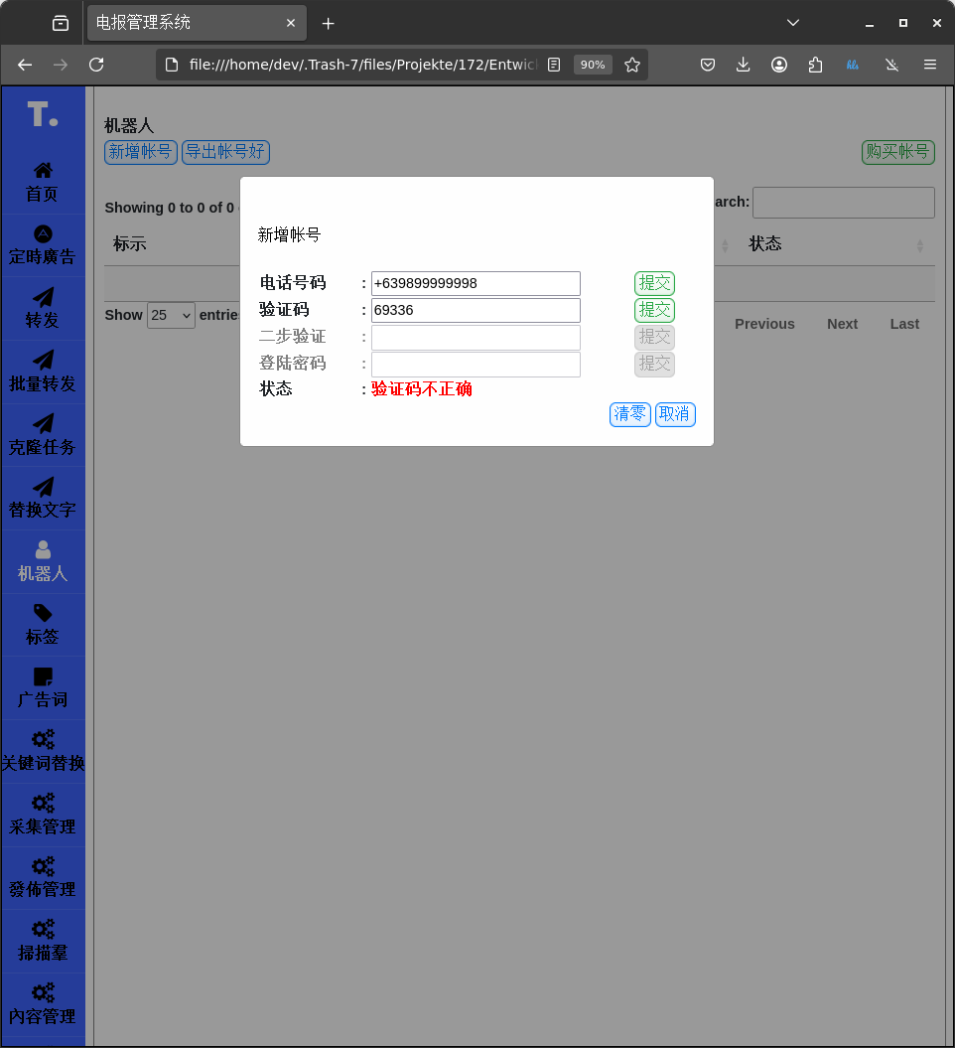Open Firefox downloads icon in toolbar
Image resolution: width=955 pixels, height=1048 pixels.
[743, 65]
